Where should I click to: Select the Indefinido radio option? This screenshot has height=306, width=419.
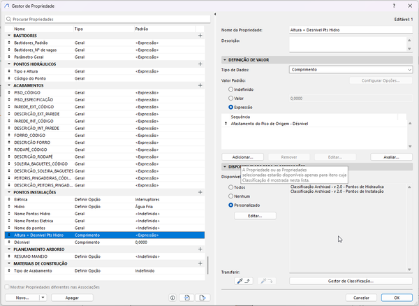[230, 89]
